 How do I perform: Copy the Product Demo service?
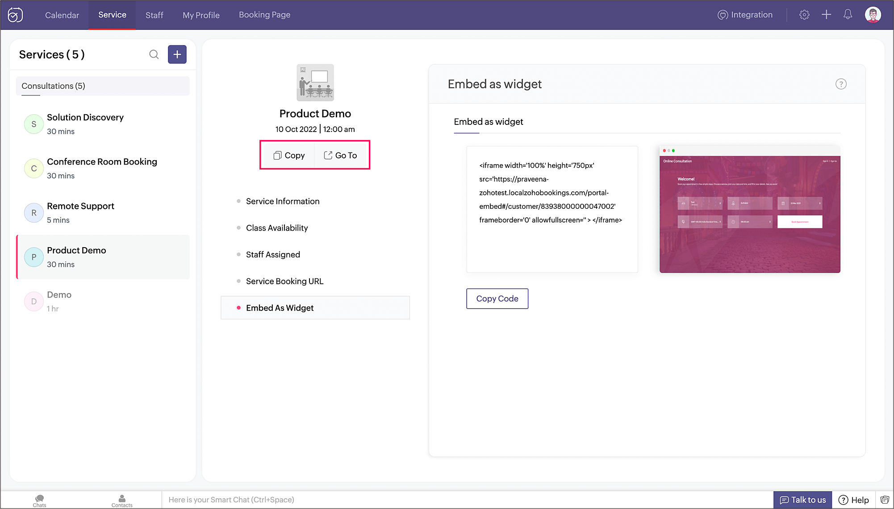(289, 155)
